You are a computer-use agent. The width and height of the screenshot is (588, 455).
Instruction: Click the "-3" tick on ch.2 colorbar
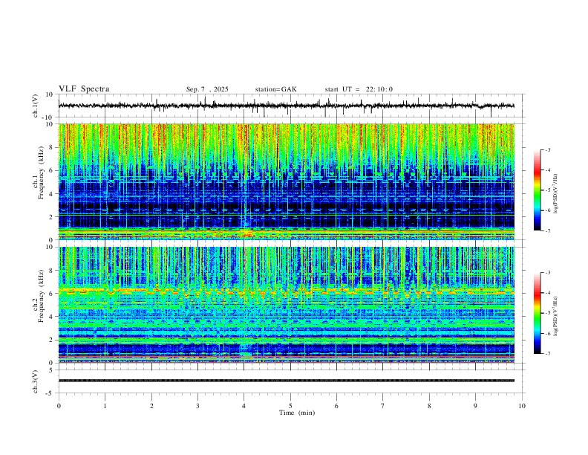click(x=548, y=273)
